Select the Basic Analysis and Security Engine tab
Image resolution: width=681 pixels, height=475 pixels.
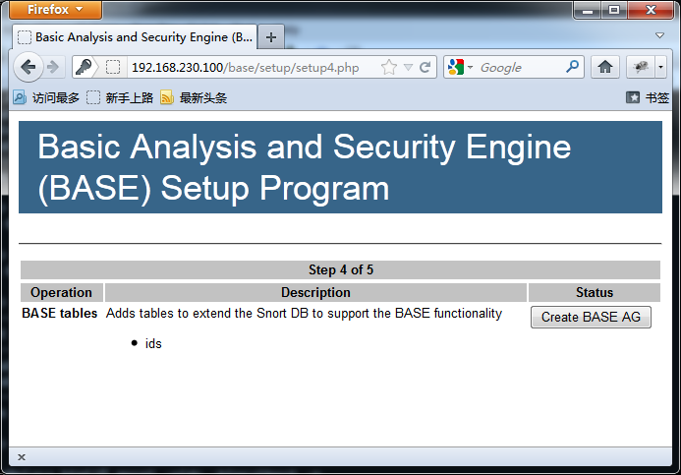point(135,37)
